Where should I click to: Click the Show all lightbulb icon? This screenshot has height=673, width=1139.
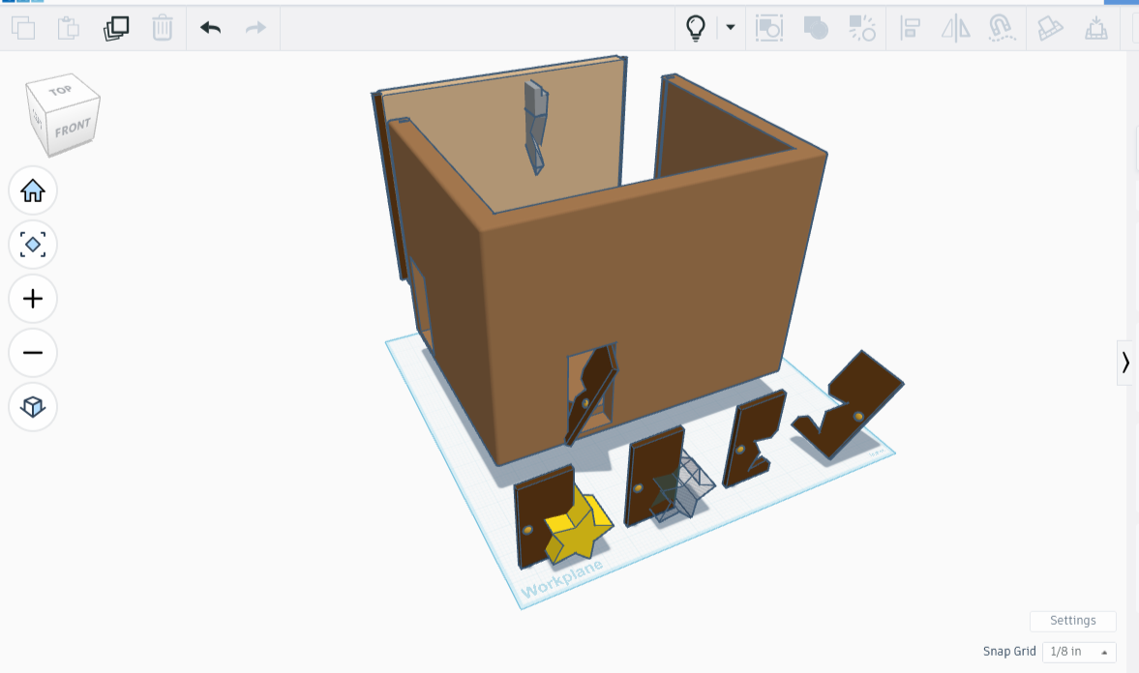tap(695, 28)
